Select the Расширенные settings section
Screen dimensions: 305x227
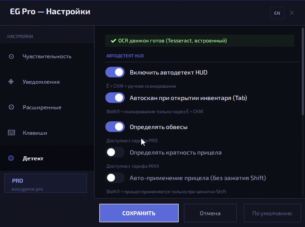click(x=42, y=107)
